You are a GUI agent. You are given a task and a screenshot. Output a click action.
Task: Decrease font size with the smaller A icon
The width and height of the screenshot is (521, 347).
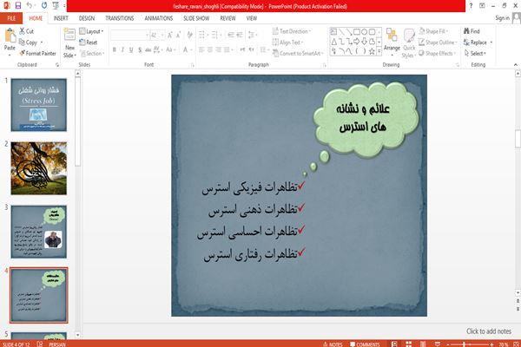tap(178, 35)
